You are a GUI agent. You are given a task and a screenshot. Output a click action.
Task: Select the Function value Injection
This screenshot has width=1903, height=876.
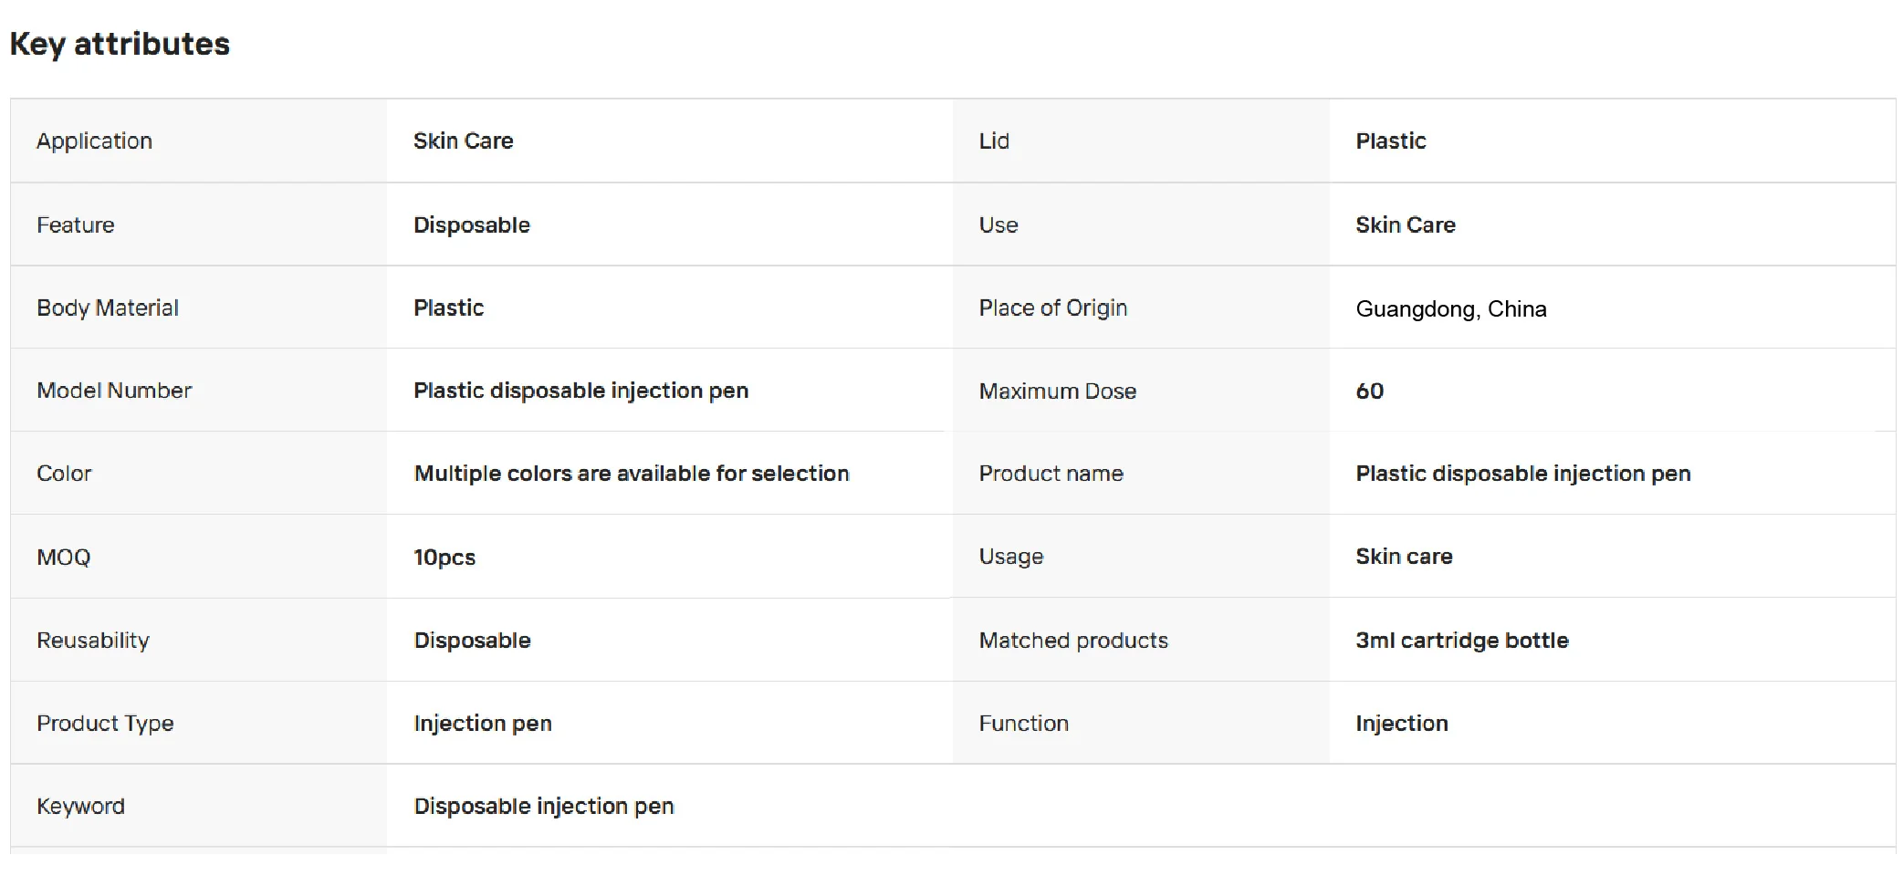point(1402,723)
